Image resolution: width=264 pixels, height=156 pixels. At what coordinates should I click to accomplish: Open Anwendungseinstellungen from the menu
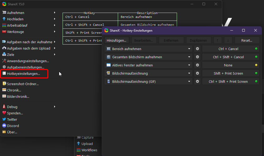pos(28,61)
